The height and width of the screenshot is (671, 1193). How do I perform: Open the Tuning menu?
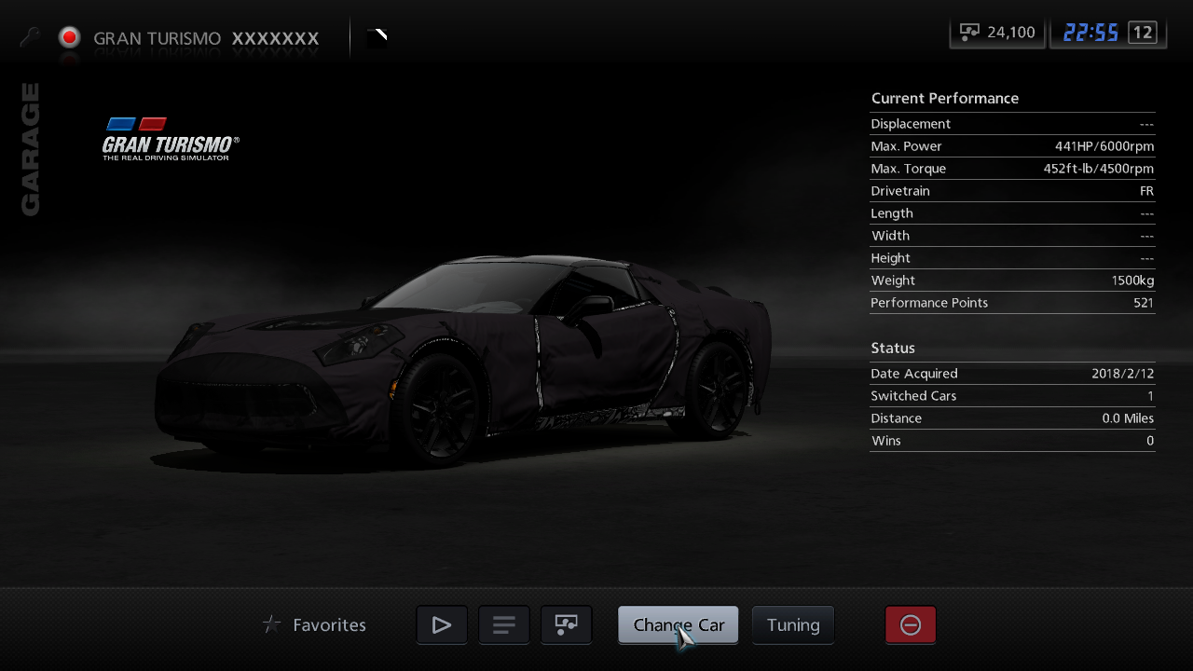(793, 625)
